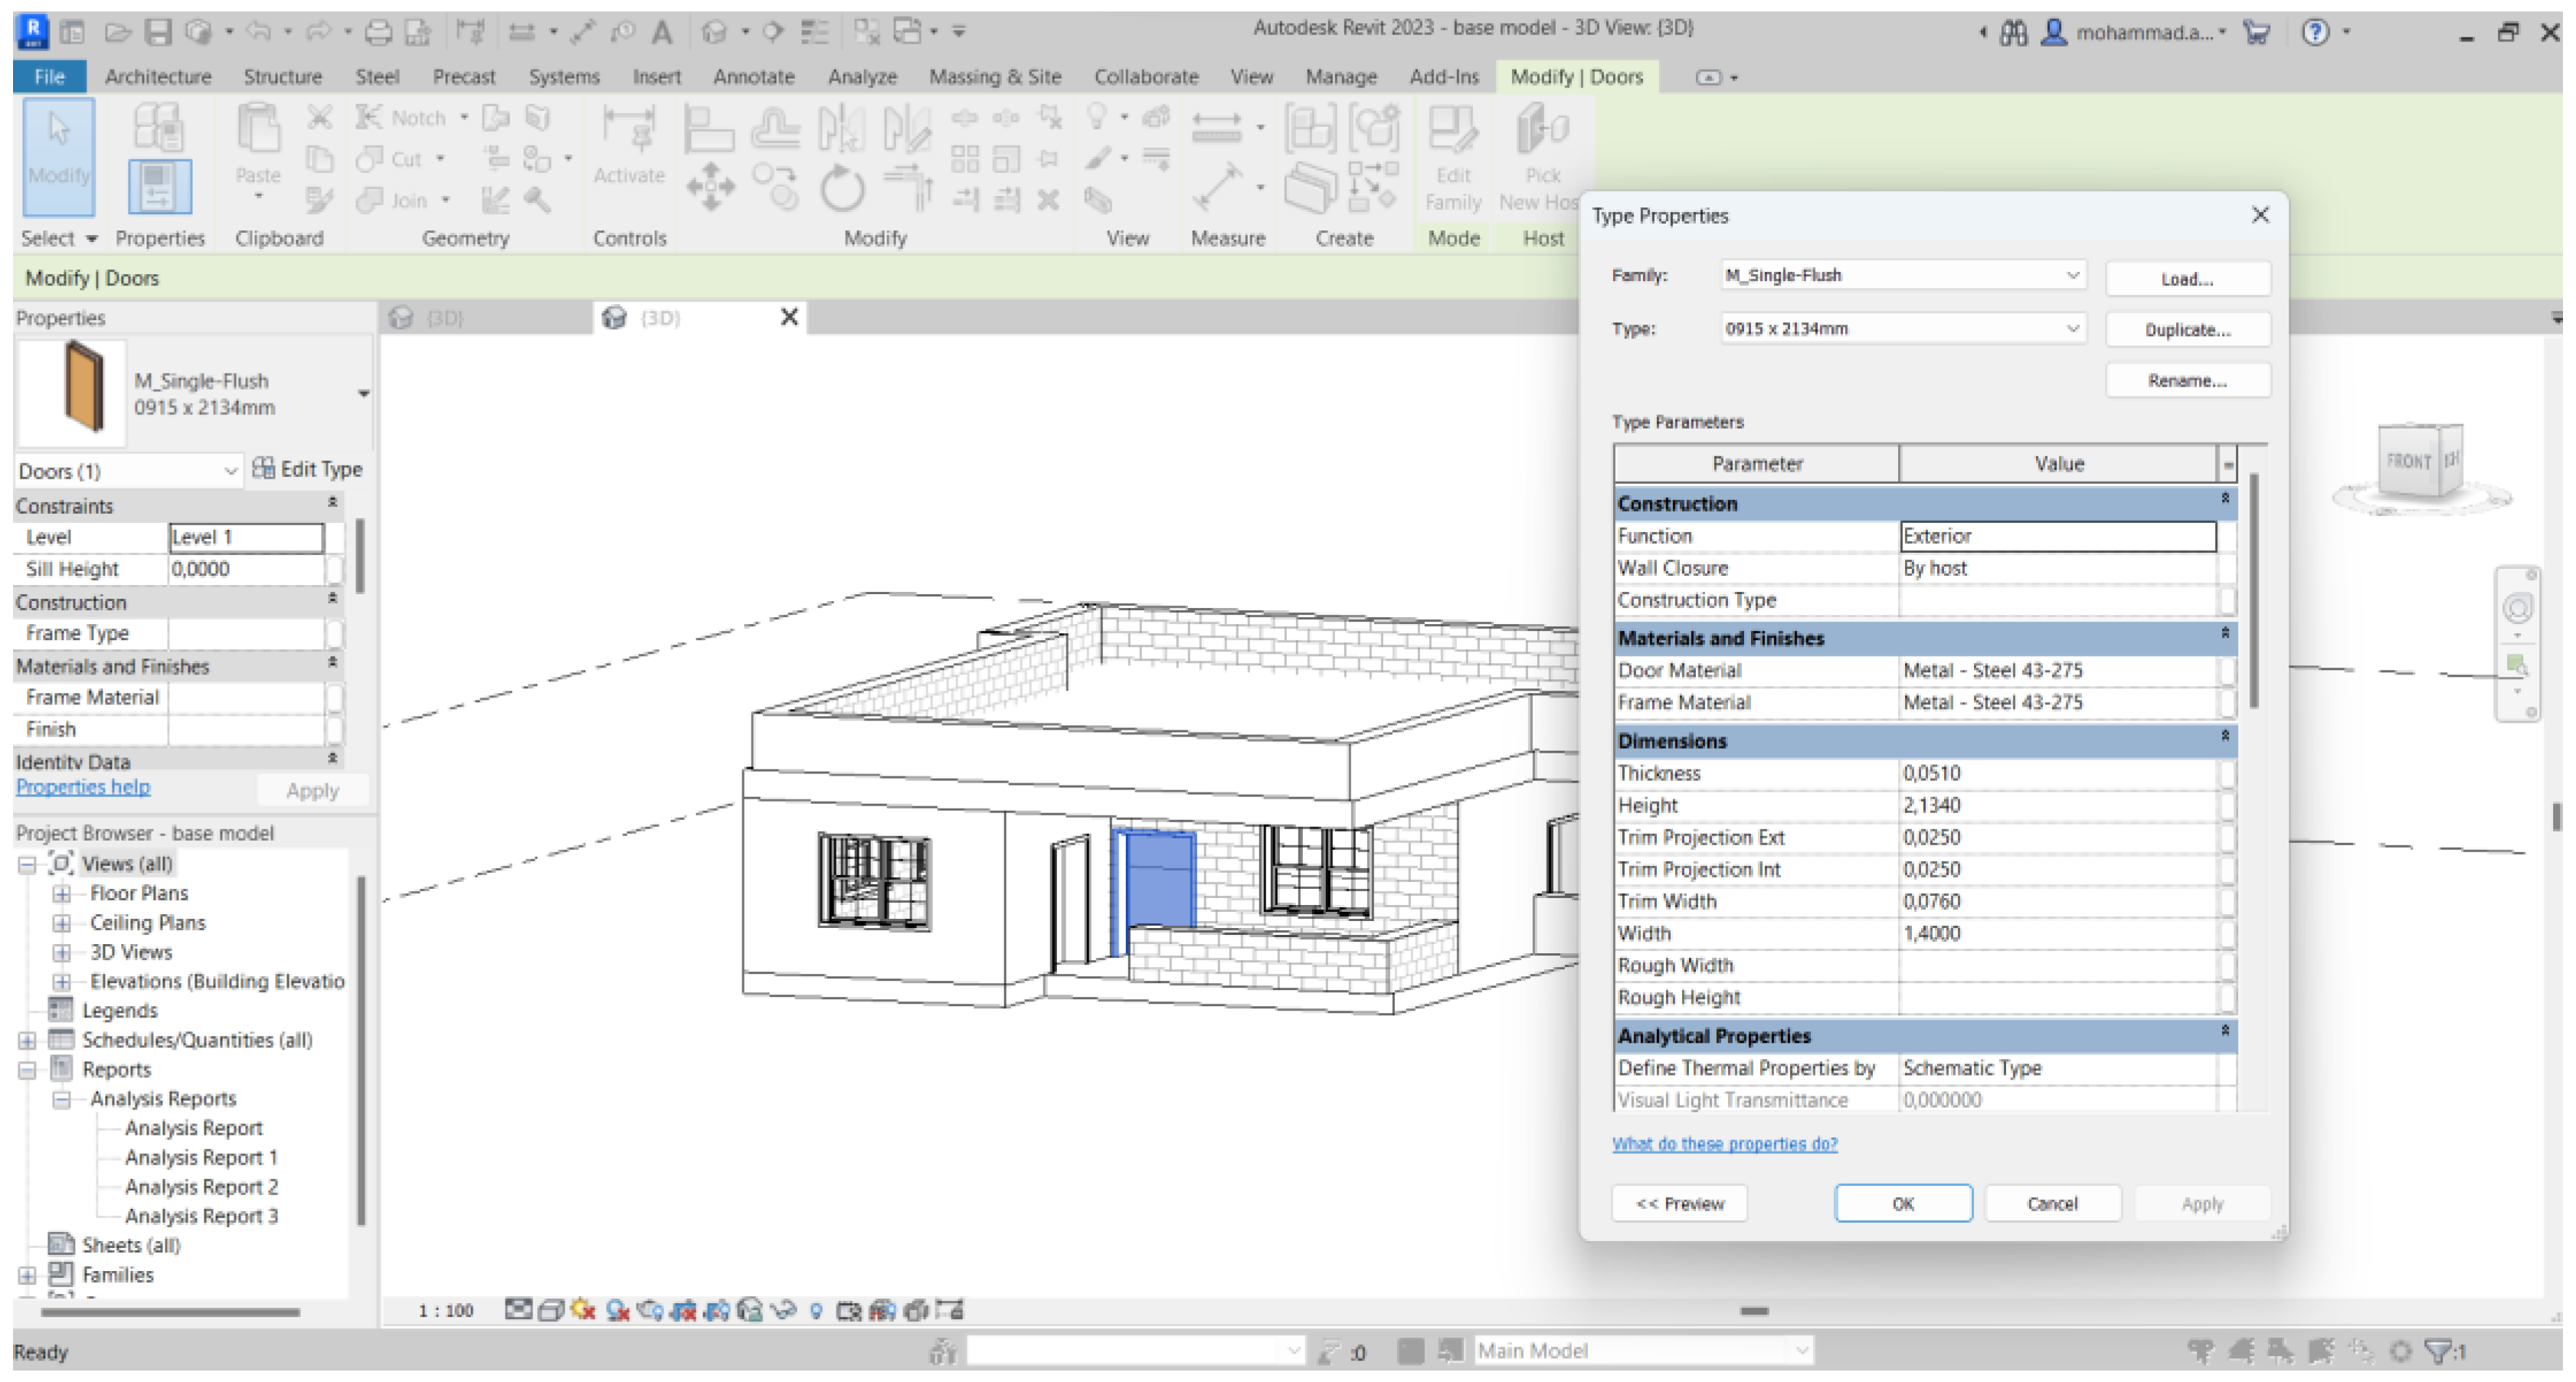The image size is (2576, 1382).
Task: Collapse the Construction group in Type Parameters
Action: (x=2225, y=500)
